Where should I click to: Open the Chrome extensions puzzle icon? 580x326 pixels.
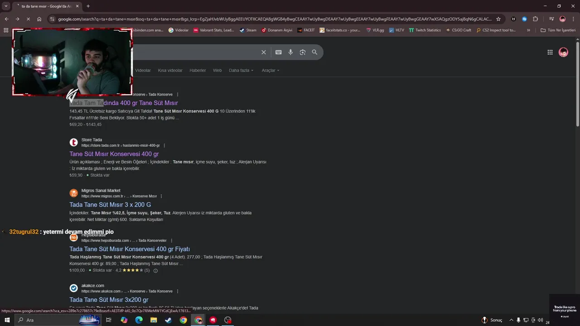536,19
